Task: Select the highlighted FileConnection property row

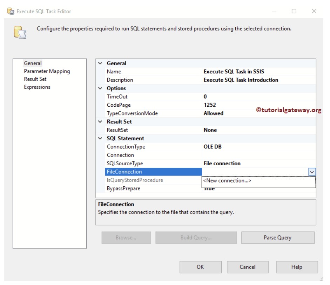Action: 153,172
